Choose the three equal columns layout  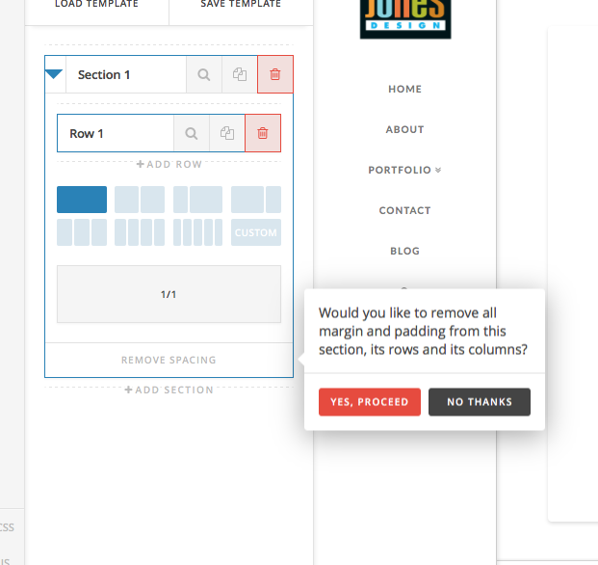click(82, 232)
